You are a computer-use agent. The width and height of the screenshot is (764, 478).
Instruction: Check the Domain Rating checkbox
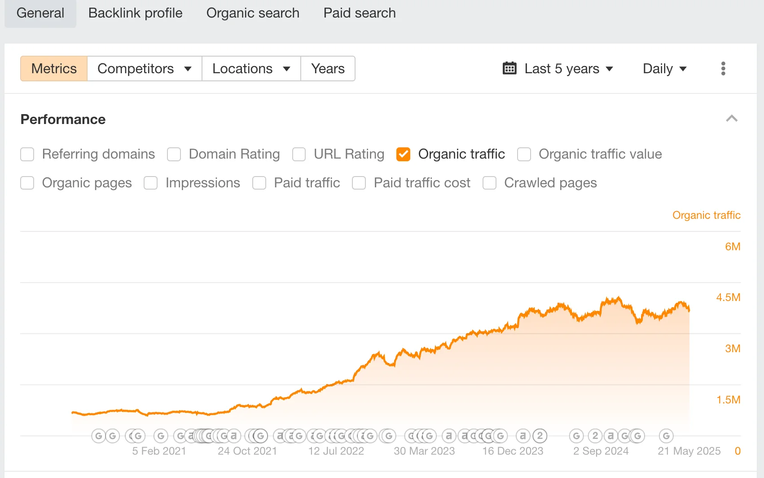174,154
